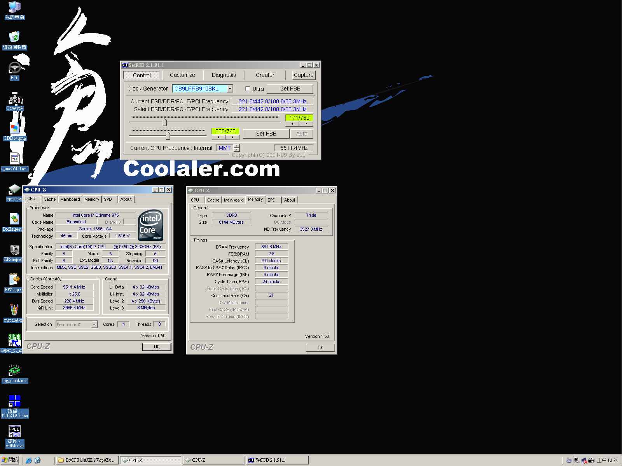
Task: Launch the thg_clock.exe desktop shortcut
Action: (14, 374)
